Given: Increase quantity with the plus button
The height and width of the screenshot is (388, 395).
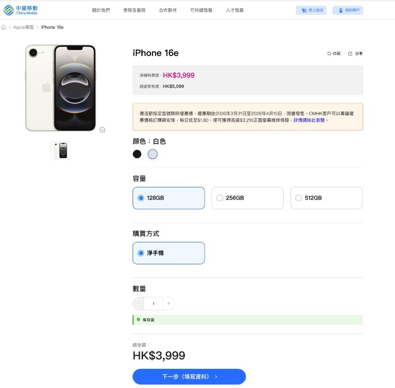Looking at the screenshot, I should 168,303.
